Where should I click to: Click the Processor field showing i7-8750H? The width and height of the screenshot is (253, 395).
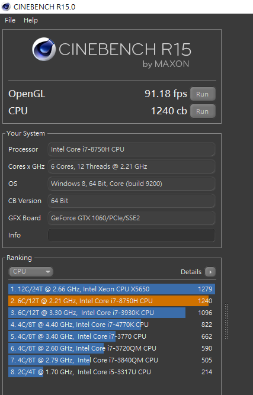pyautogui.click(x=132, y=149)
